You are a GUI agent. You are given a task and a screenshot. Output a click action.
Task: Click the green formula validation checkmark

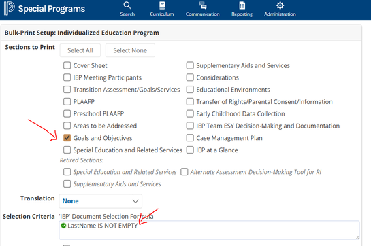coord(63,226)
